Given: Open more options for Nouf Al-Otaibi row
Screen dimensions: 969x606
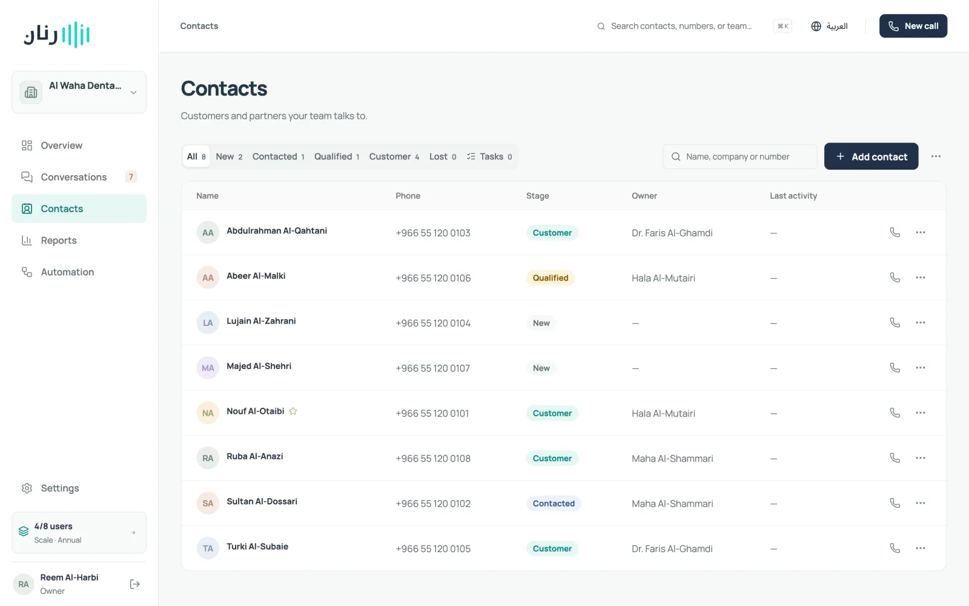Looking at the screenshot, I should [x=921, y=413].
